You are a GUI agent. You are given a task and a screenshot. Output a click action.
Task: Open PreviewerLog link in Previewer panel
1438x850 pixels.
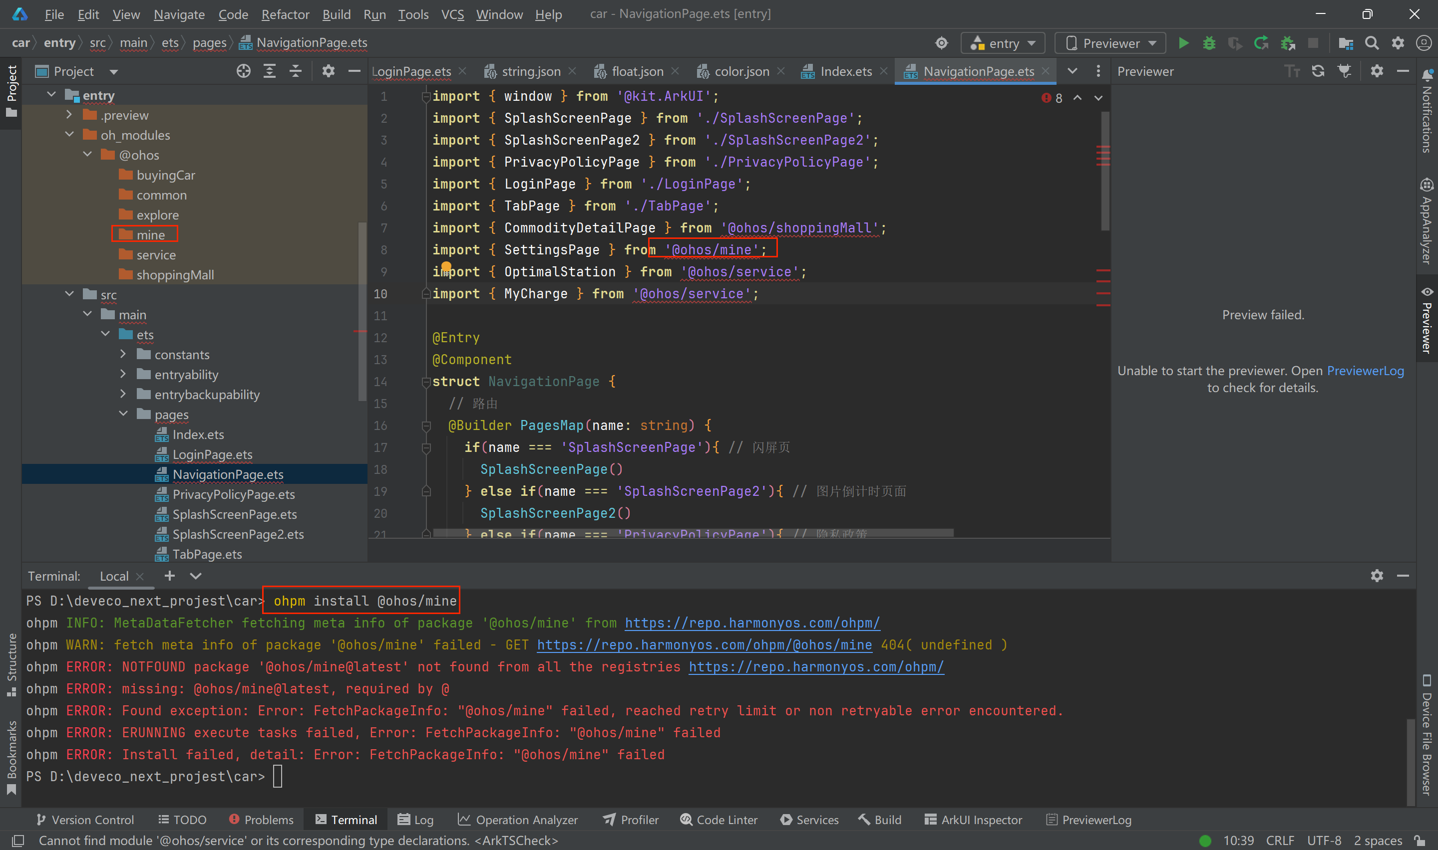tap(1365, 371)
